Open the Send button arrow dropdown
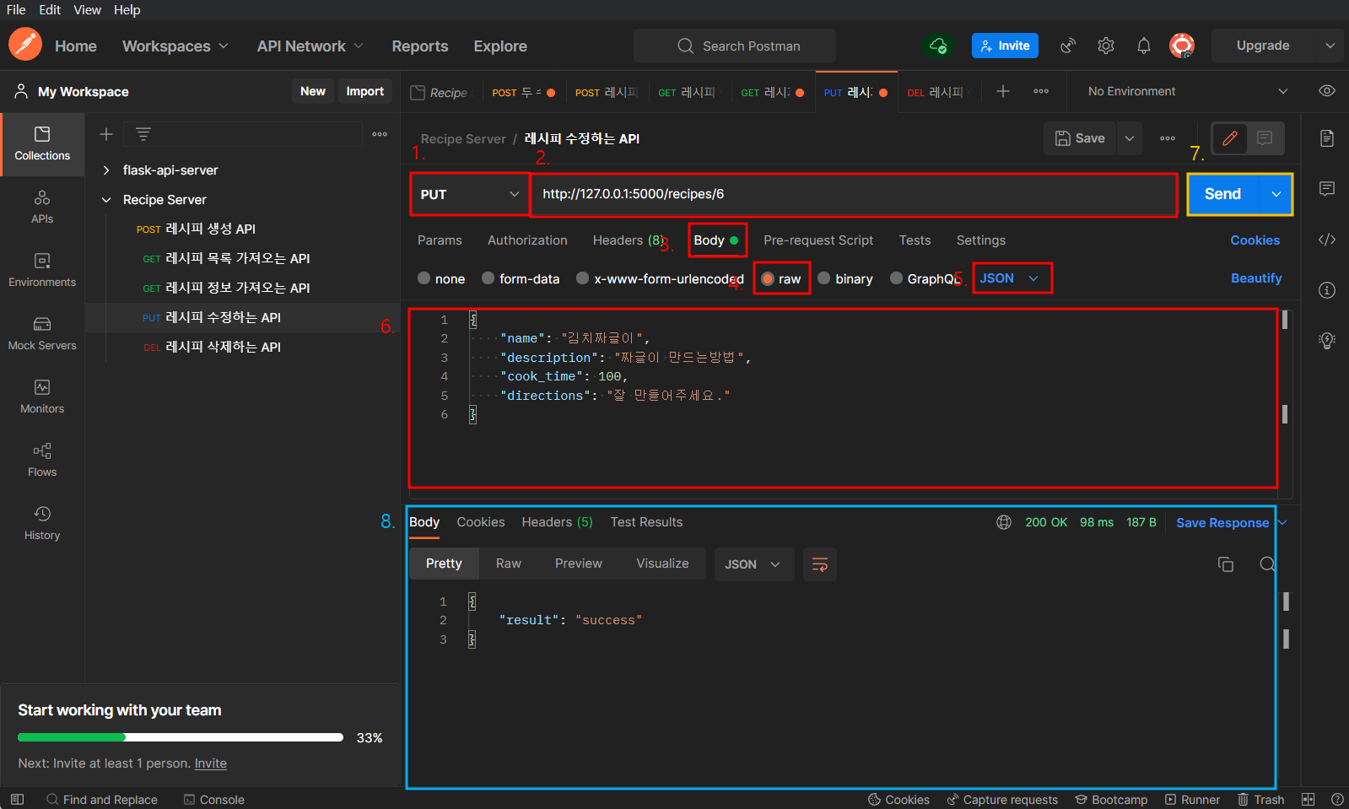This screenshot has height=809, width=1349. (x=1276, y=194)
